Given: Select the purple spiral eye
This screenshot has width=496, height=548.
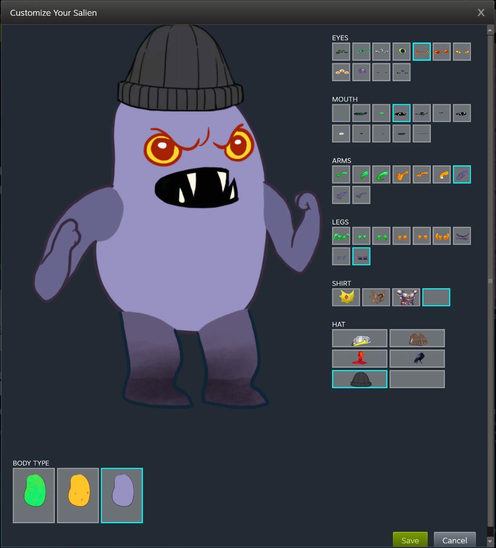Looking at the screenshot, I should click(x=361, y=72).
